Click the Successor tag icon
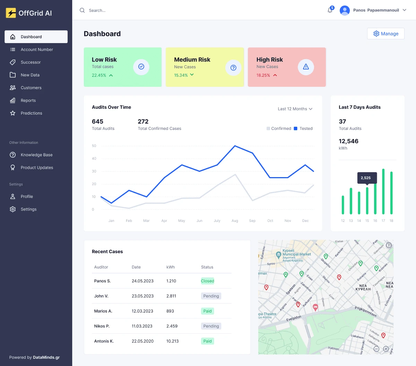This screenshot has height=366, width=416. click(x=13, y=62)
